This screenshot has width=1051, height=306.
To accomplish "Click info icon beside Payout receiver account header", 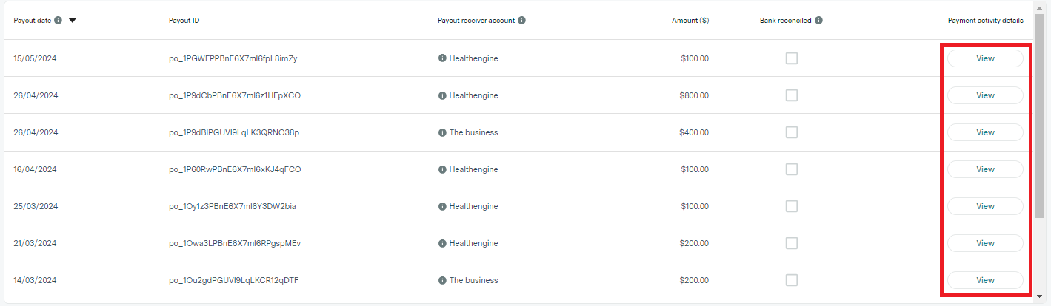I will click(522, 21).
